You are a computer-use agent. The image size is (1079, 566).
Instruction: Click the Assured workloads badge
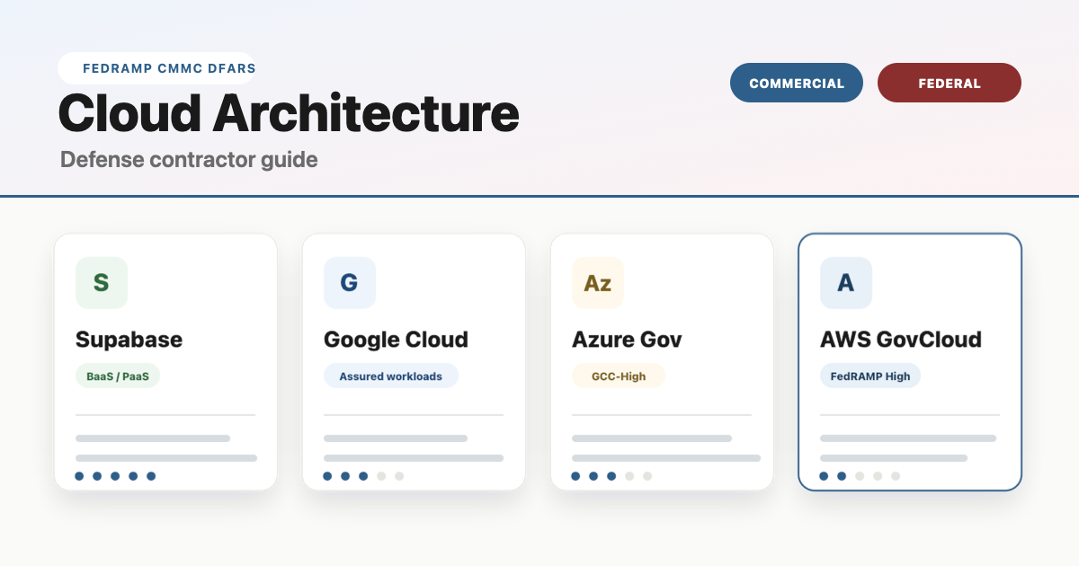[x=391, y=376]
